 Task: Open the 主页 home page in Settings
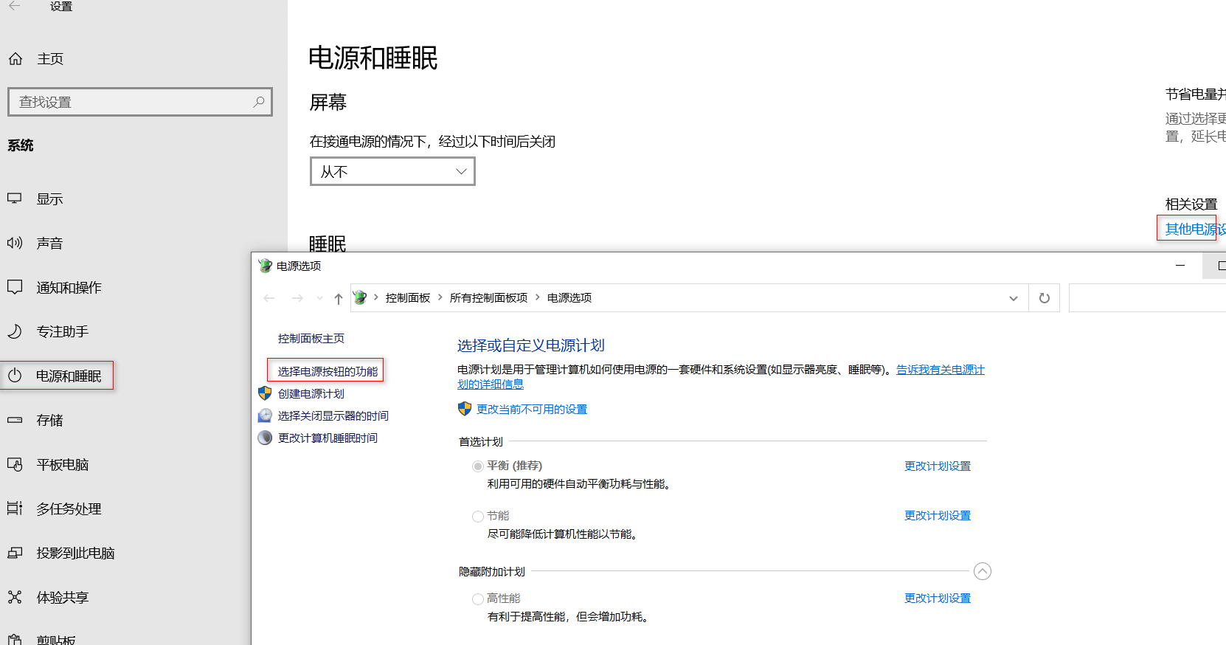pyautogui.click(x=50, y=59)
